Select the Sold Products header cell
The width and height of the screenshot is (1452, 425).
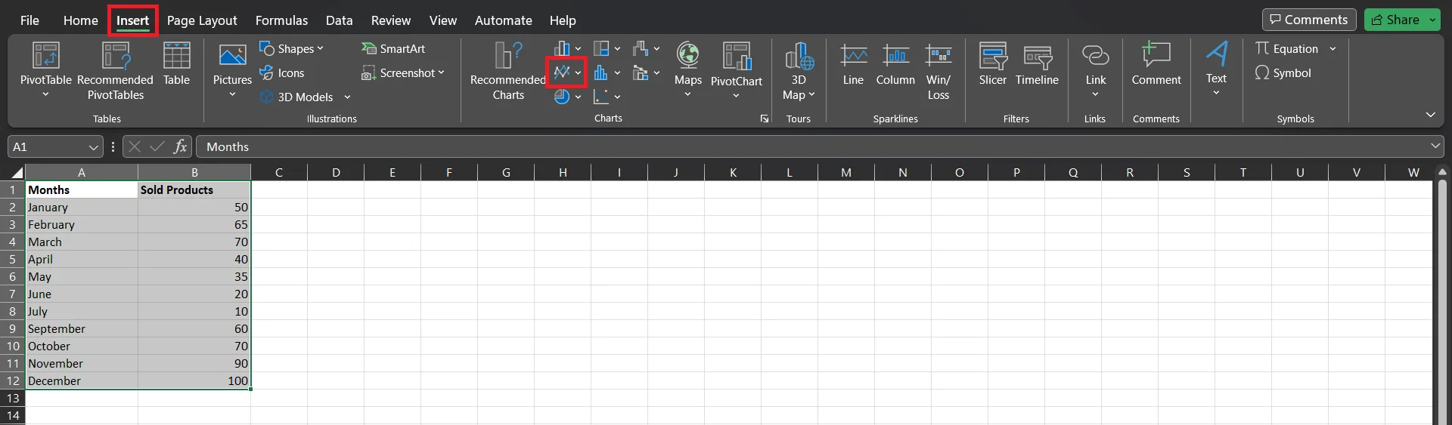tap(194, 190)
